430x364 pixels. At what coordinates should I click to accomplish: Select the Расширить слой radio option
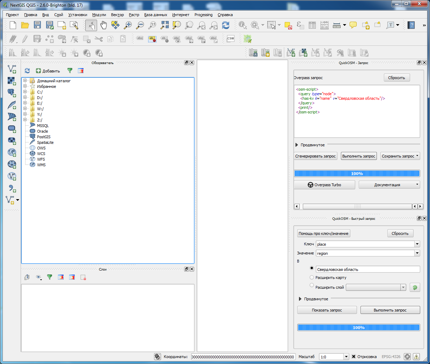click(312, 285)
